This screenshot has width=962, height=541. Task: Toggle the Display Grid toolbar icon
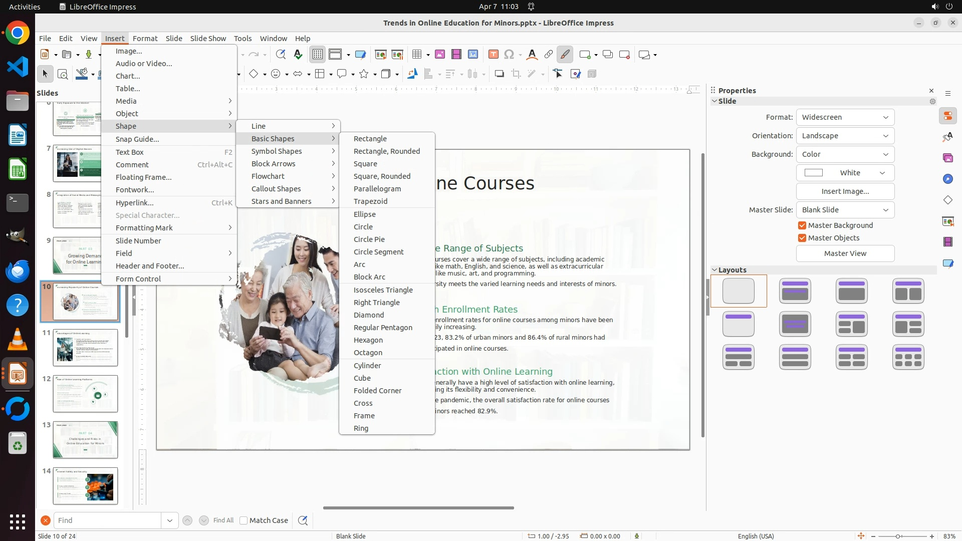pos(318,55)
